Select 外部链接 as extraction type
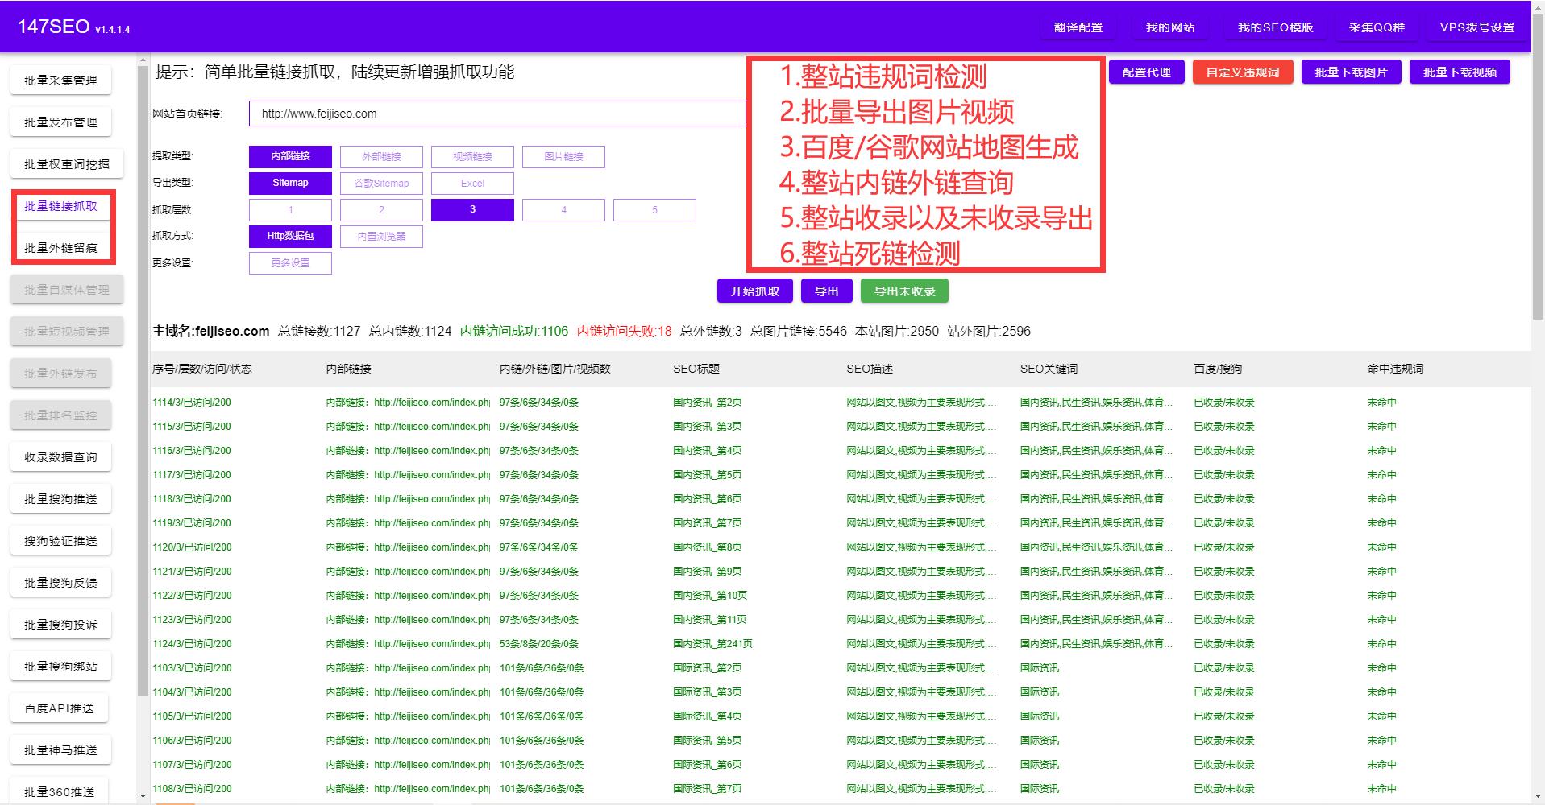The height and width of the screenshot is (805, 1545). pos(381,156)
